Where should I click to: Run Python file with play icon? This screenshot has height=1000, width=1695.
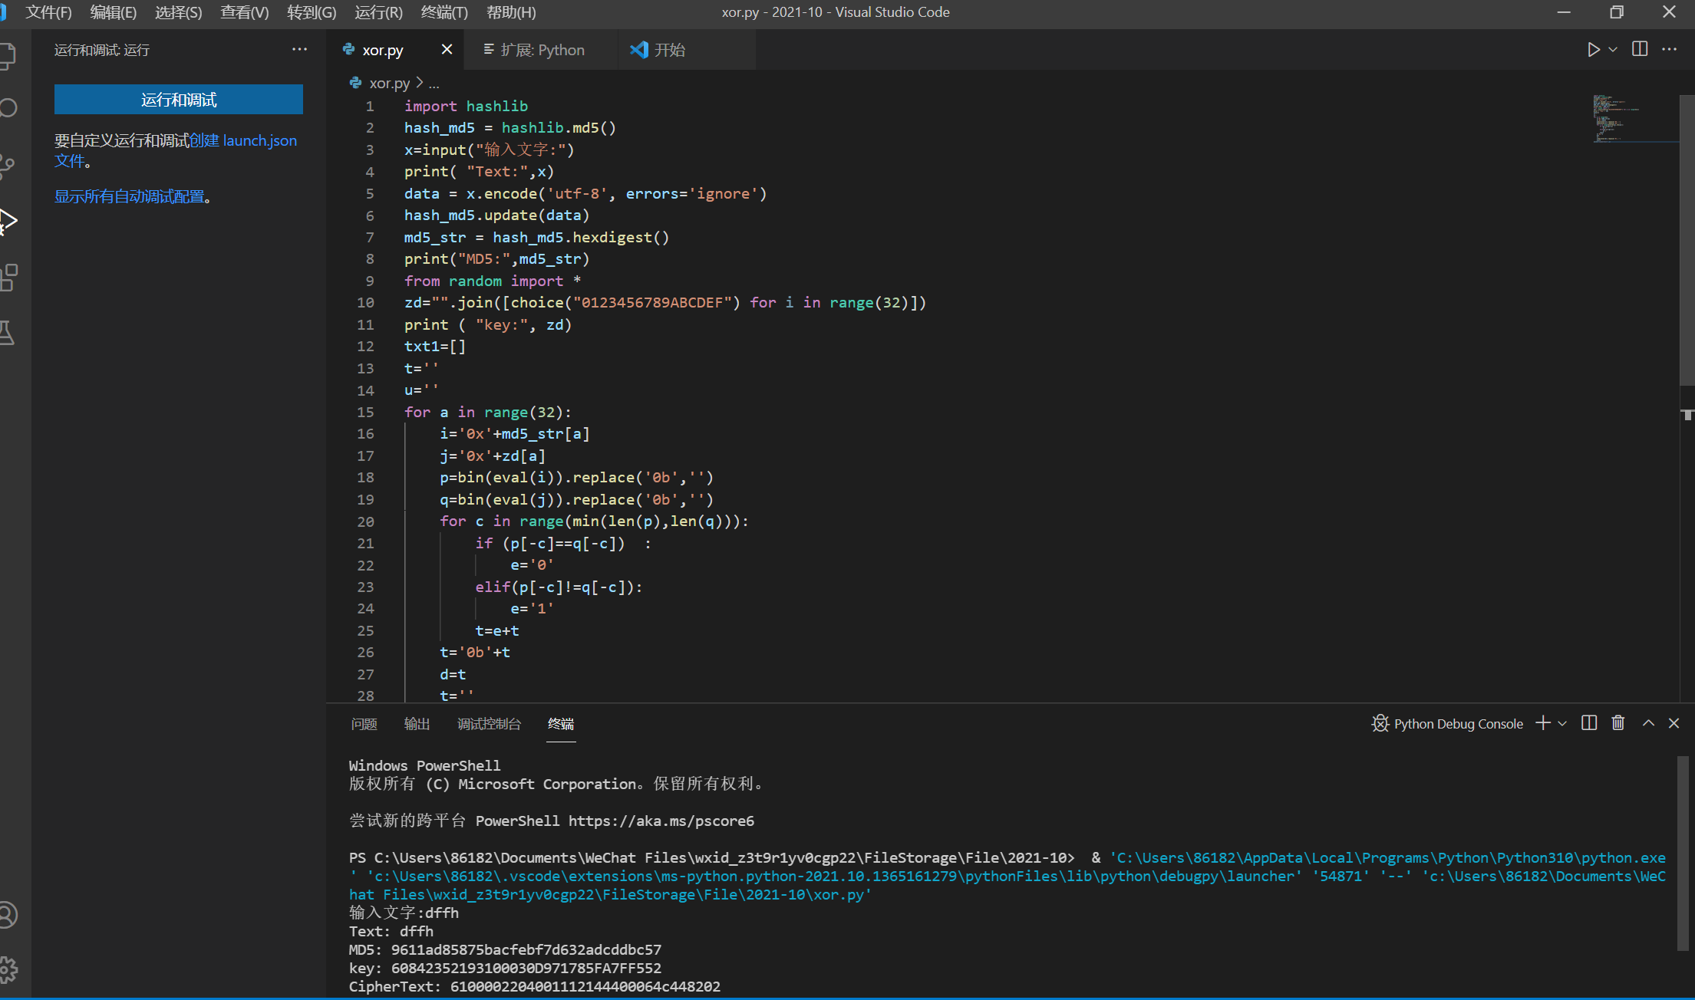coord(1593,50)
